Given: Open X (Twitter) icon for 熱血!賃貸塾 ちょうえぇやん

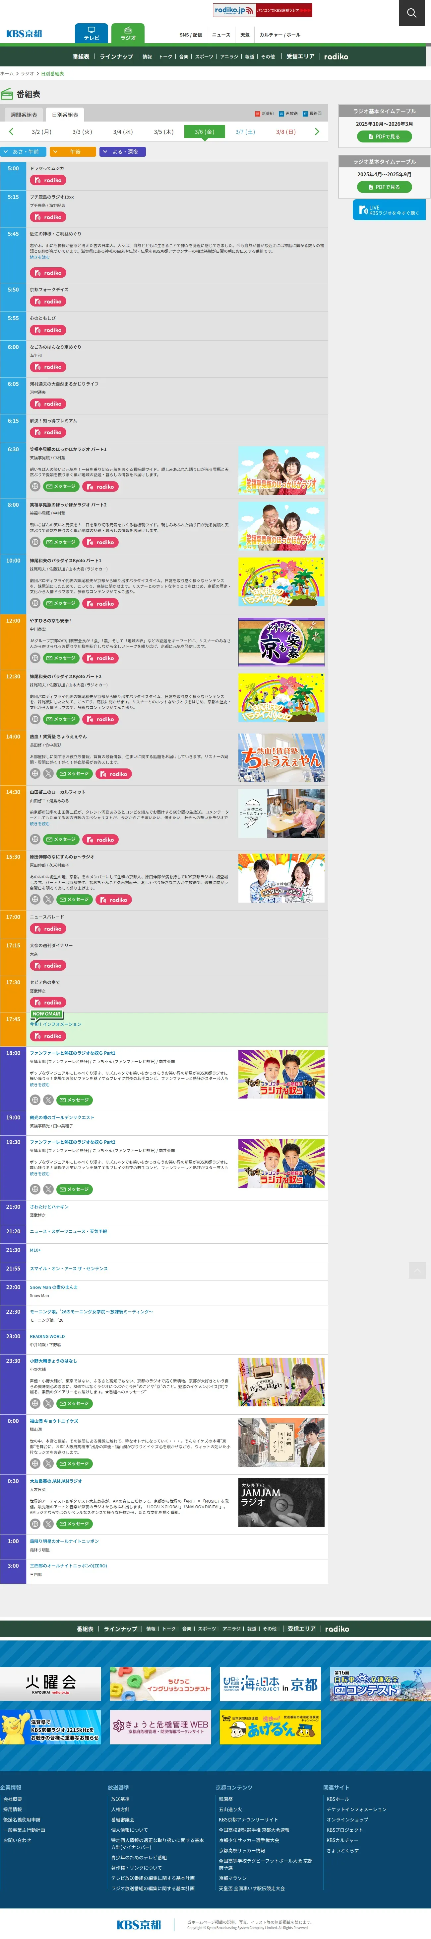Looking at the screenshot, I should (48, 774).
